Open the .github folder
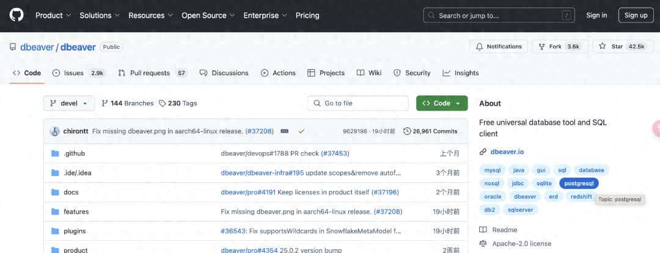The height and width of the screenshot is (253, 660). [74, 153]
